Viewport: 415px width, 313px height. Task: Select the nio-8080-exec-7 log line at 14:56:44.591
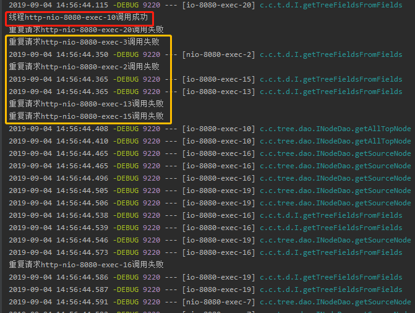210,302
